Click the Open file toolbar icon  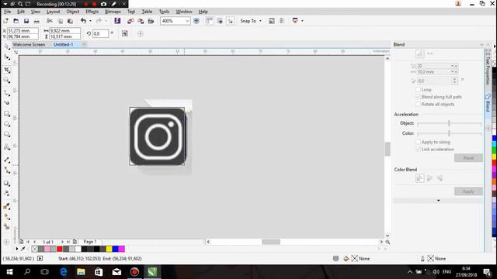point(16,21)
